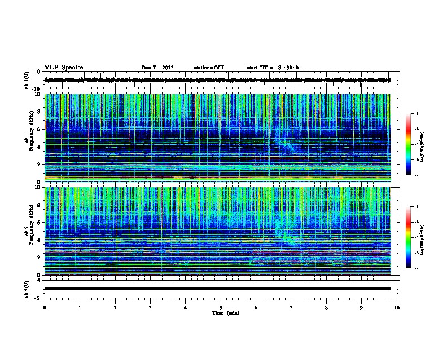
Task: Click time tick label '9' on bottom axis
Action: click(361, 308)
